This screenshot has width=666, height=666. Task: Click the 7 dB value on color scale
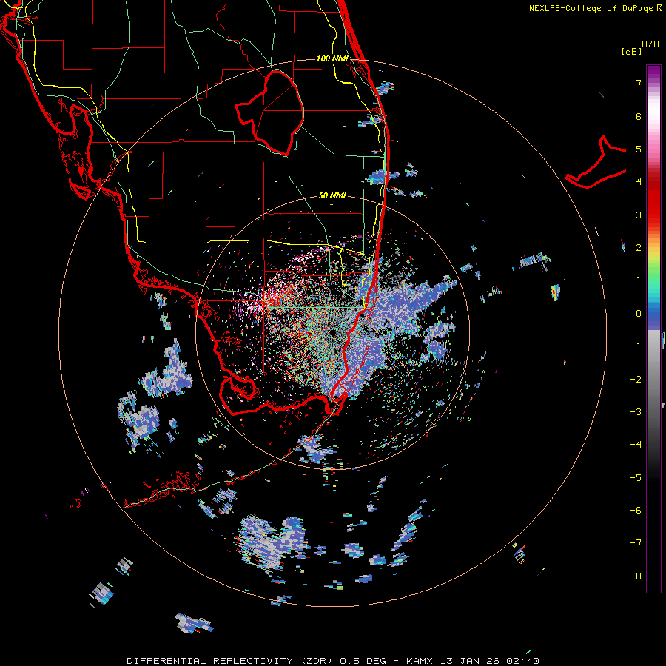point(639,83)
